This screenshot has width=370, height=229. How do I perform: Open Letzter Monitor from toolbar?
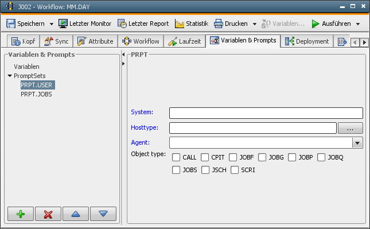tap(85, 24)
